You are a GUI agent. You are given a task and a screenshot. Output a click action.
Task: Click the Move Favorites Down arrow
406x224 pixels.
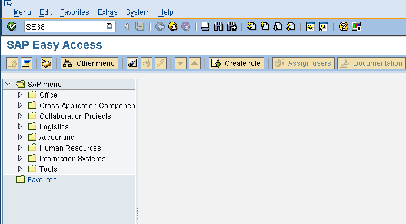point(181,63)
